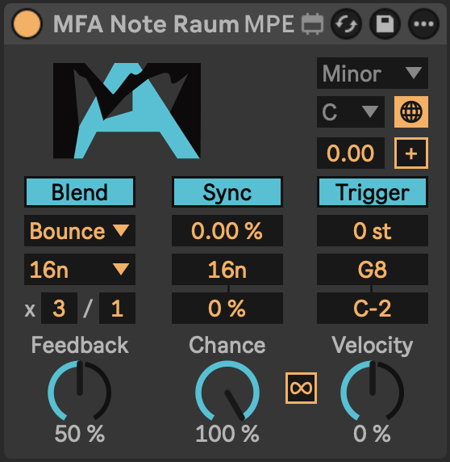
Task: Click the 0 % Velocity value
Action: [372, 434]
